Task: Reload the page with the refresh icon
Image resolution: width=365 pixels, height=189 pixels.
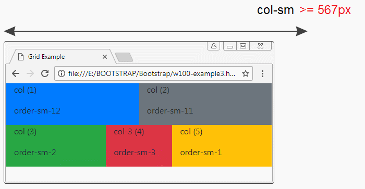Action: coord(45,73)
